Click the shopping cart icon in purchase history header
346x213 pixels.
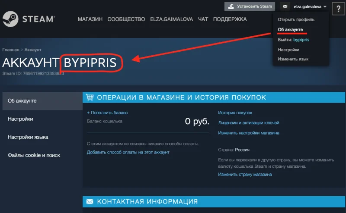click(x=90, y=97)
